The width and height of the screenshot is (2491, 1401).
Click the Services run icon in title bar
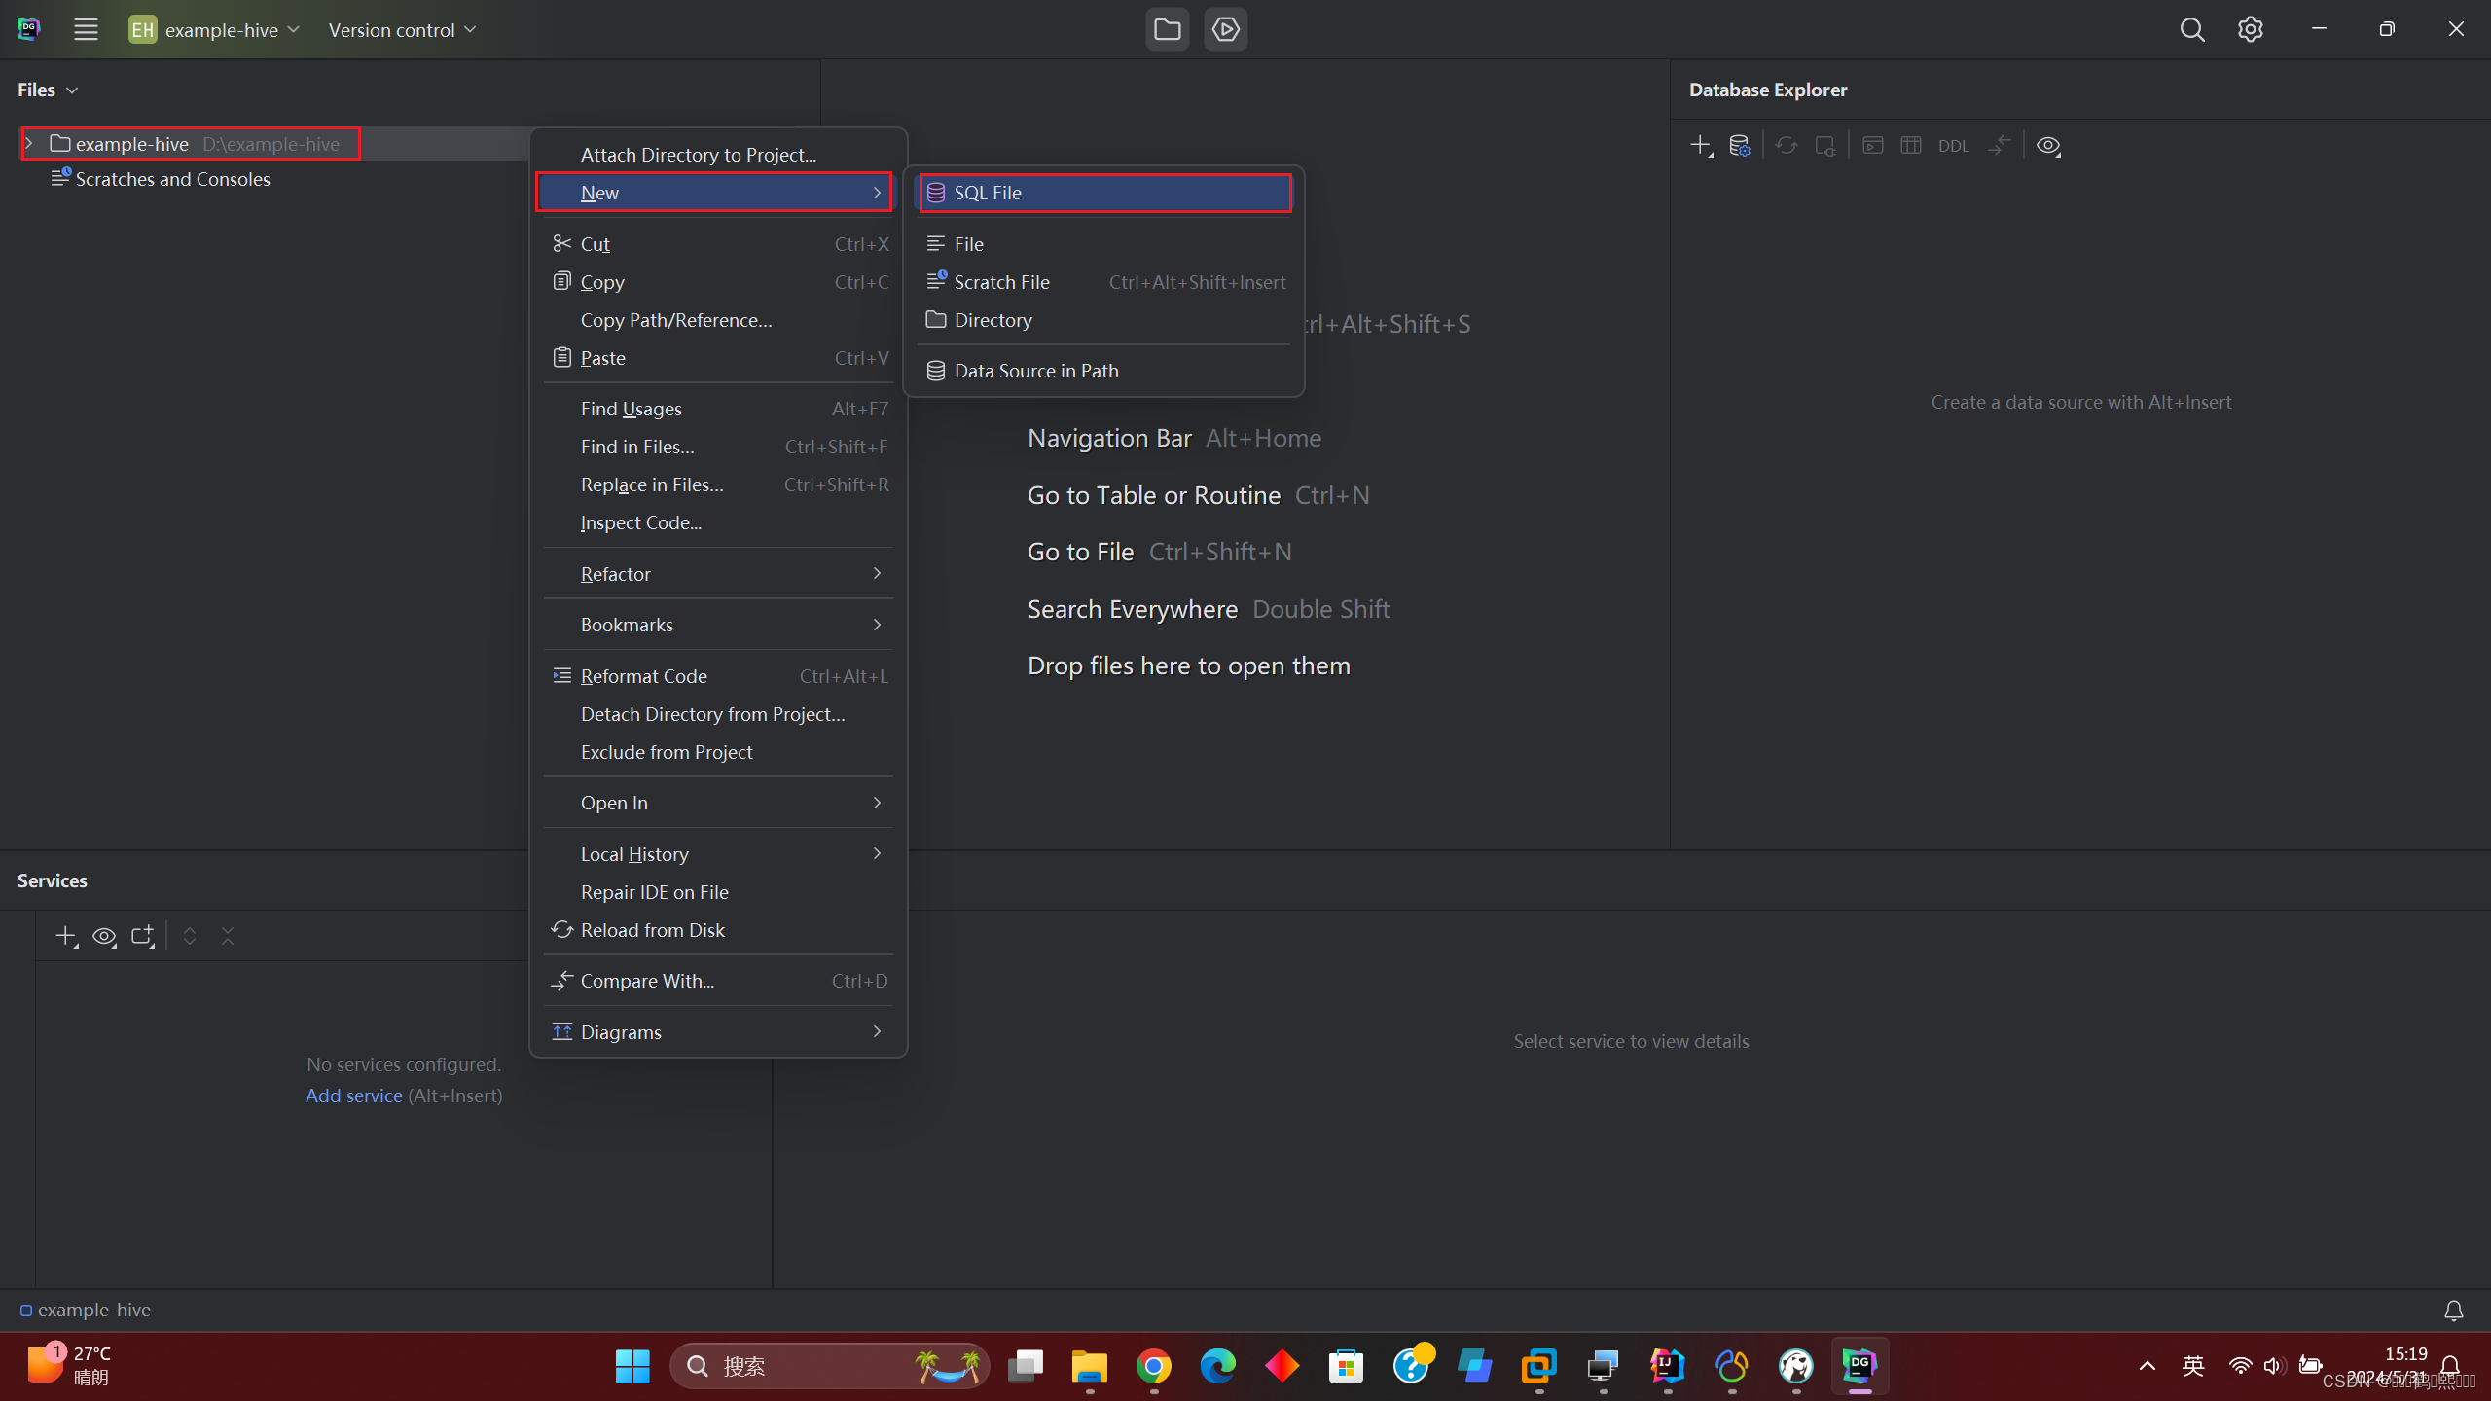coord(1225,29)
